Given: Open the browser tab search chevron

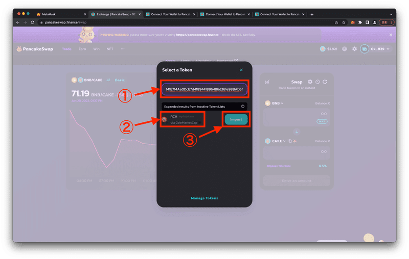Looking at the screenshot, I should 391,14.
